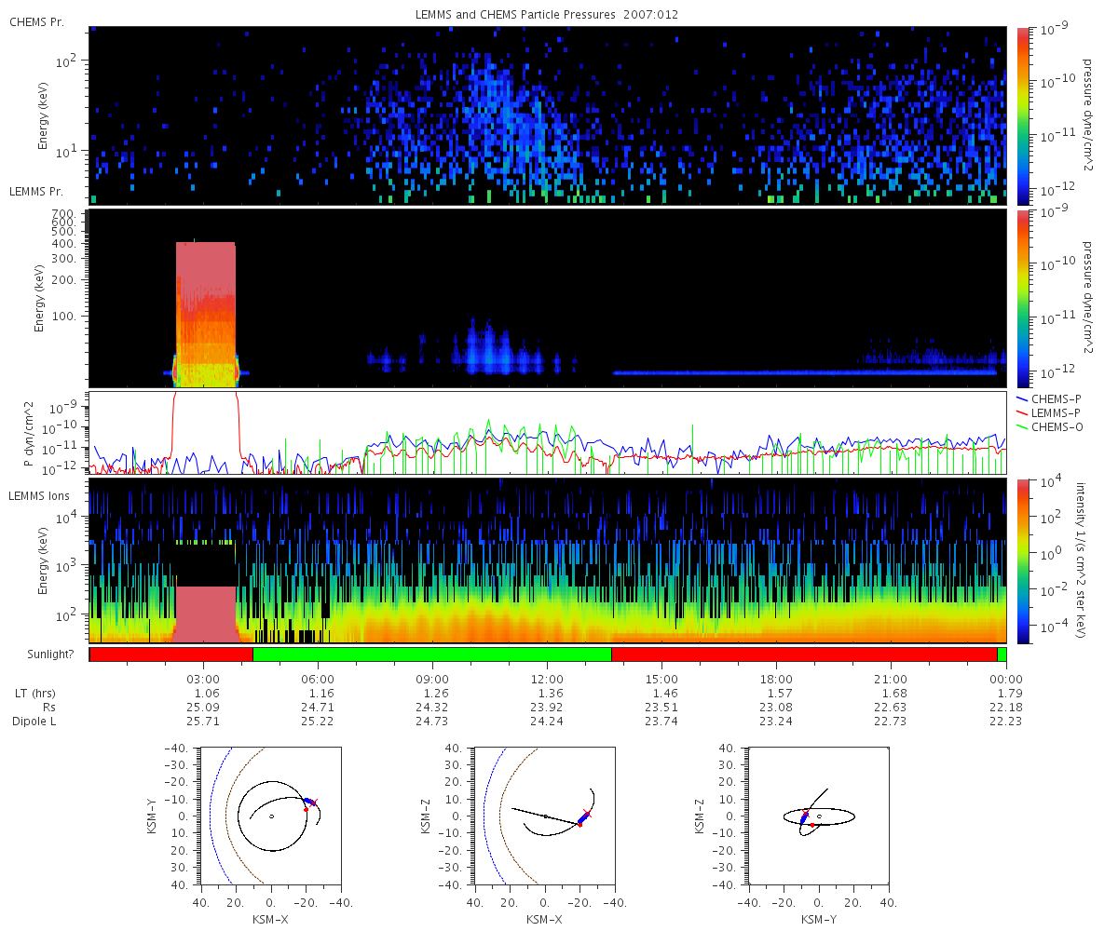Click the Dipole L value 25.71

[x=203, y=722]
